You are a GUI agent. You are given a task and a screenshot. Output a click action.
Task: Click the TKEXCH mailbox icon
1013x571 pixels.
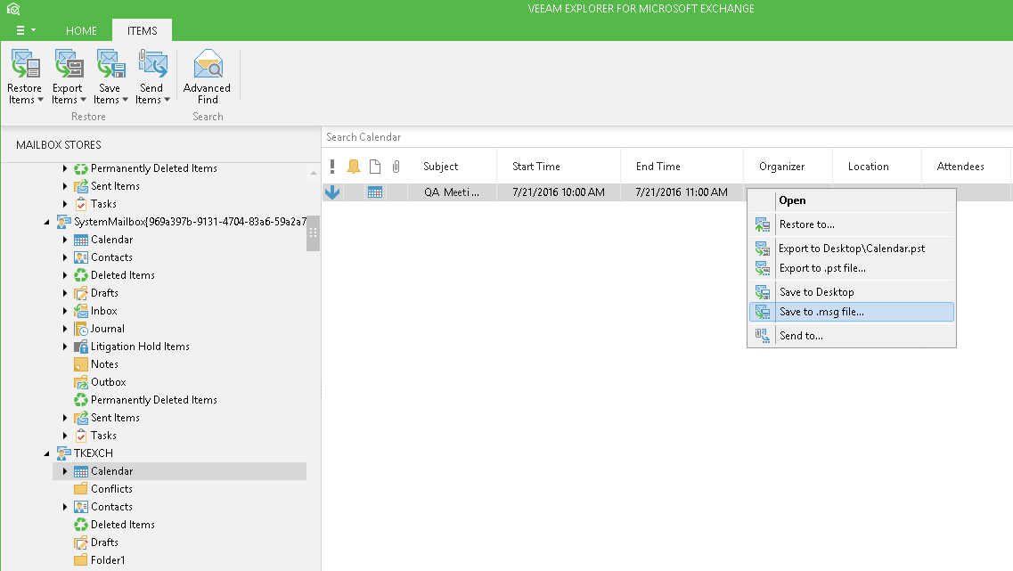pyautogui.click(x=63, y=453)
